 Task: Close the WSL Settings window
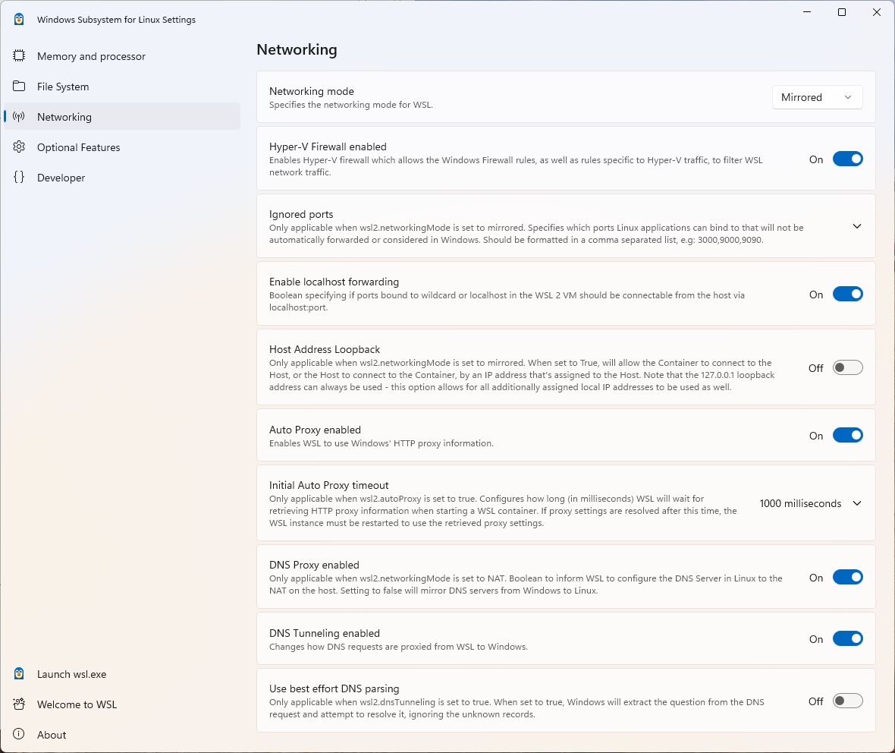877,12
